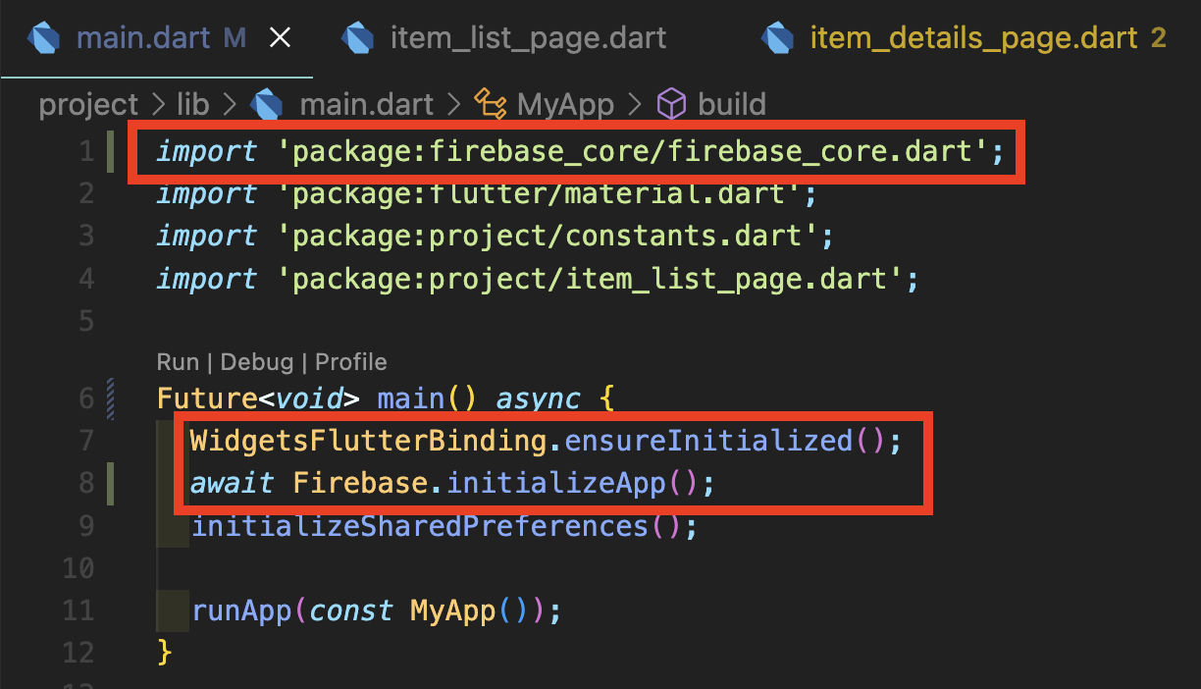Click the initializeApp method call

555,484
